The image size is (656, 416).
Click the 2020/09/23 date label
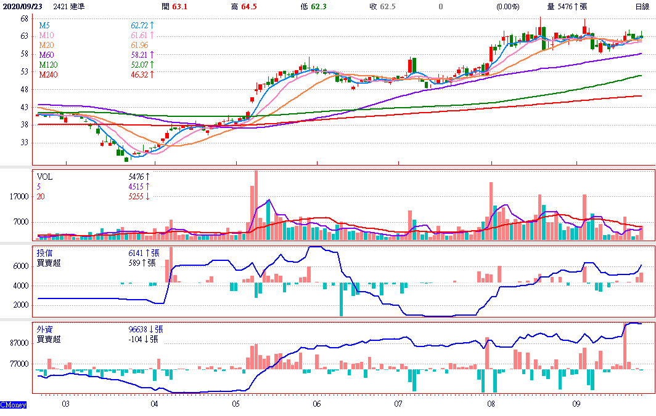[x=22, y=6]
